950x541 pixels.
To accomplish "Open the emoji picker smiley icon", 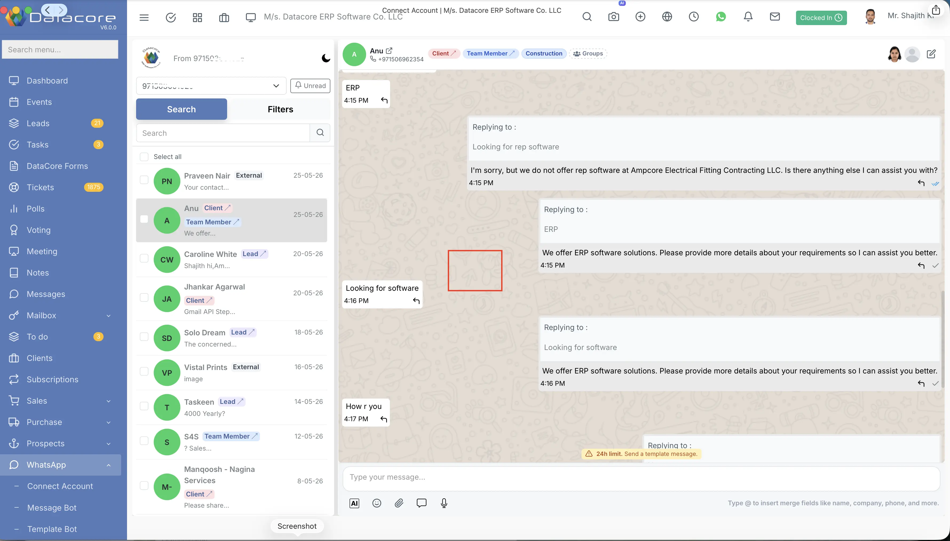I will 377,503.
